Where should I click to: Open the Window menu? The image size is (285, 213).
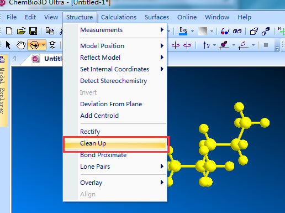217,17
